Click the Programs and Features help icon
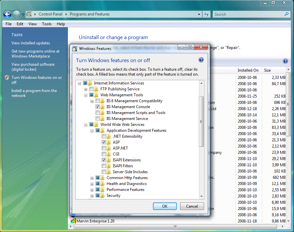 pyautogui.click(x=285, y=61)
